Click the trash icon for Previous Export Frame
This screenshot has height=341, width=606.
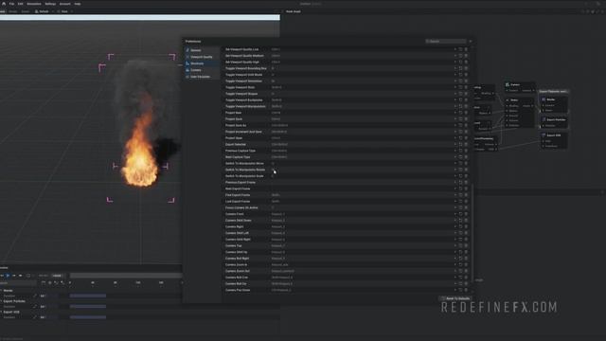coord(466,183)
